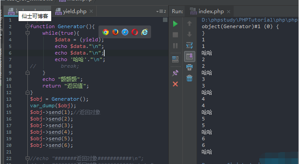Click 'function Generator(){' declaration
Image resolution: width=299 pixels, height=164 pixels.
click(x=62, y=26)
